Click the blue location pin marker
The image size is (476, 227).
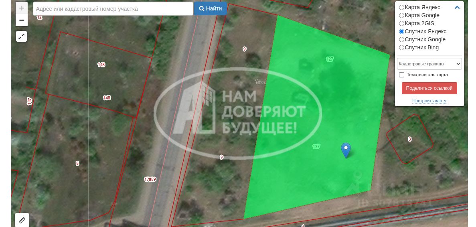(x=346, y=150)
